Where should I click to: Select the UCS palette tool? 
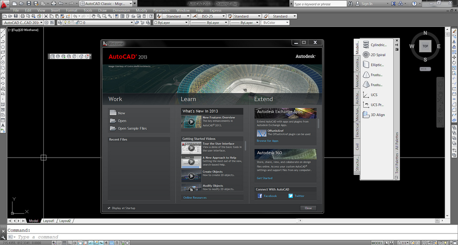pos(370,95)
